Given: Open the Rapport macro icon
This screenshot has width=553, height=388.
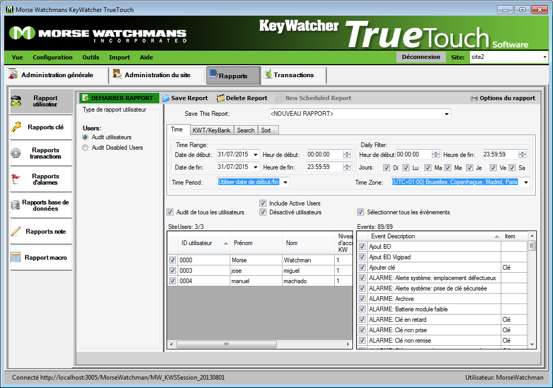Looking at the screenshot, I should click(16, 258).
